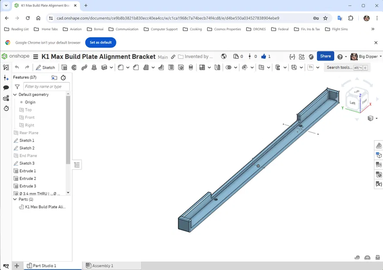Click Set as default in Chrome banner

(x=101, y=42)
